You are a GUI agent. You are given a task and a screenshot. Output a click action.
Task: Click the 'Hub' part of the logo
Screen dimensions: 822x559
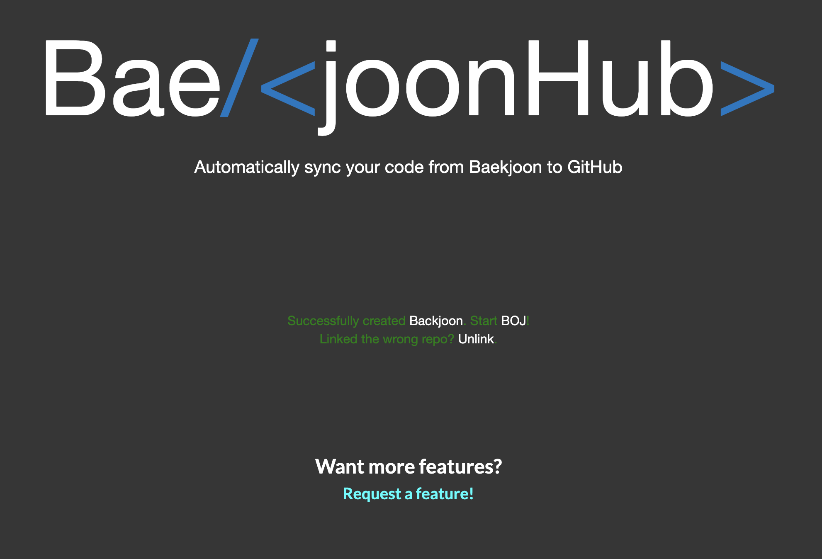click(620, 79)
